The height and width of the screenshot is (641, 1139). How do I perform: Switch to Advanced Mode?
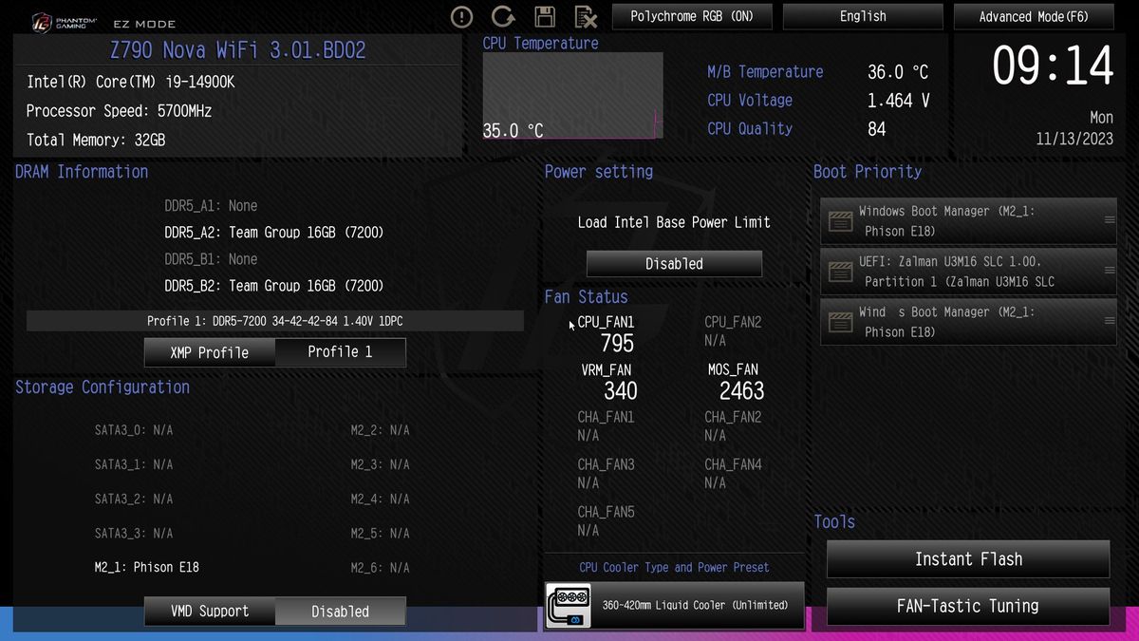(1033, 16)
